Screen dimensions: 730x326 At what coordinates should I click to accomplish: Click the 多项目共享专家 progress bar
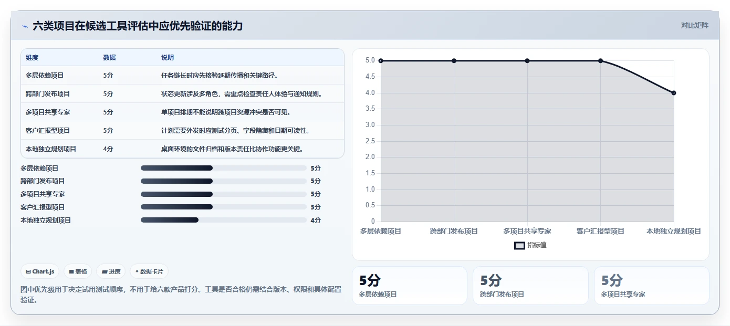(223, 194)
